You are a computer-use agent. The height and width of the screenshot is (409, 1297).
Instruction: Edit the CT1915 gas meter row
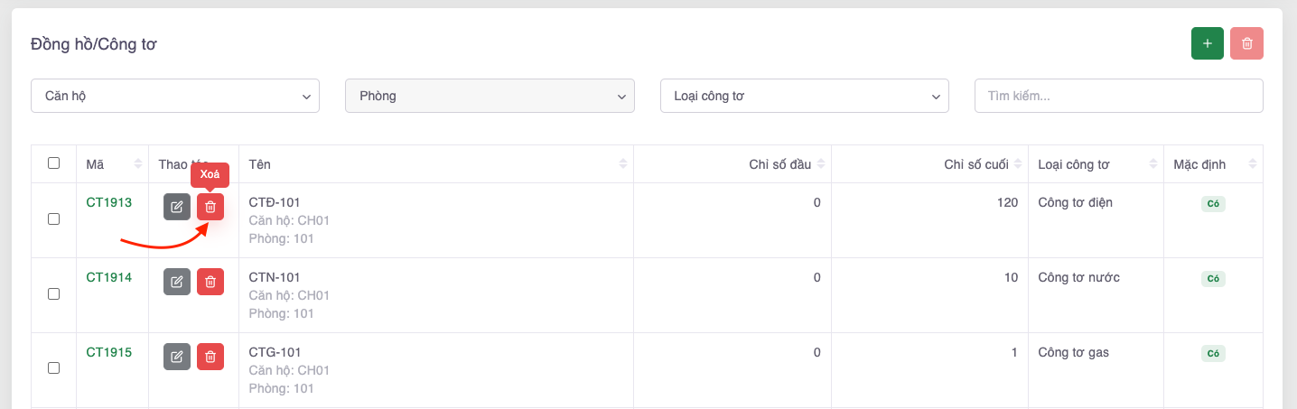click(x=177, y=357)
